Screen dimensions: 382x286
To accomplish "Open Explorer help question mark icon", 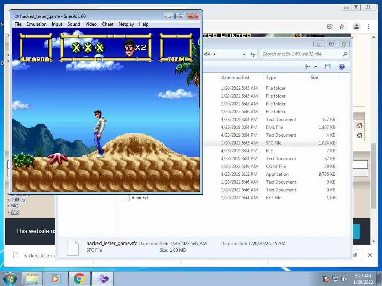I will (342, 67).
